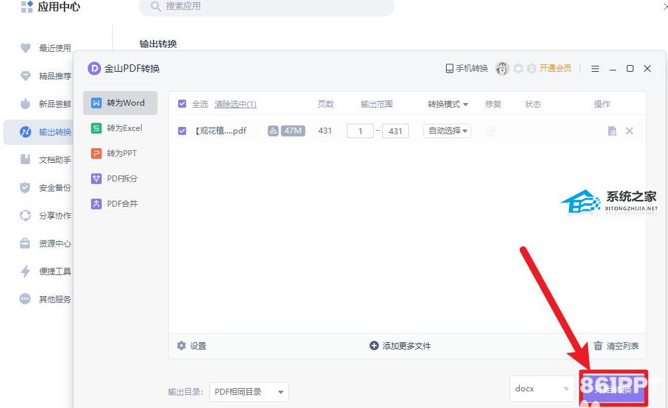
Task: Click the 清除选中(1) link
Action: (x=235, y=104)
